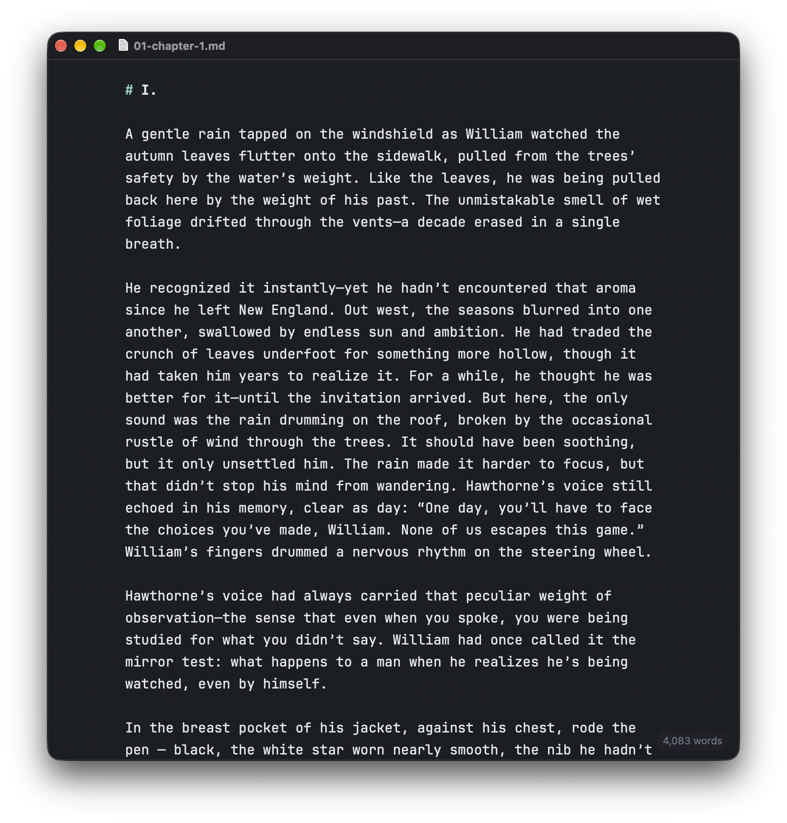Click on "New England" in second paragraph

[x=283, y=310]
